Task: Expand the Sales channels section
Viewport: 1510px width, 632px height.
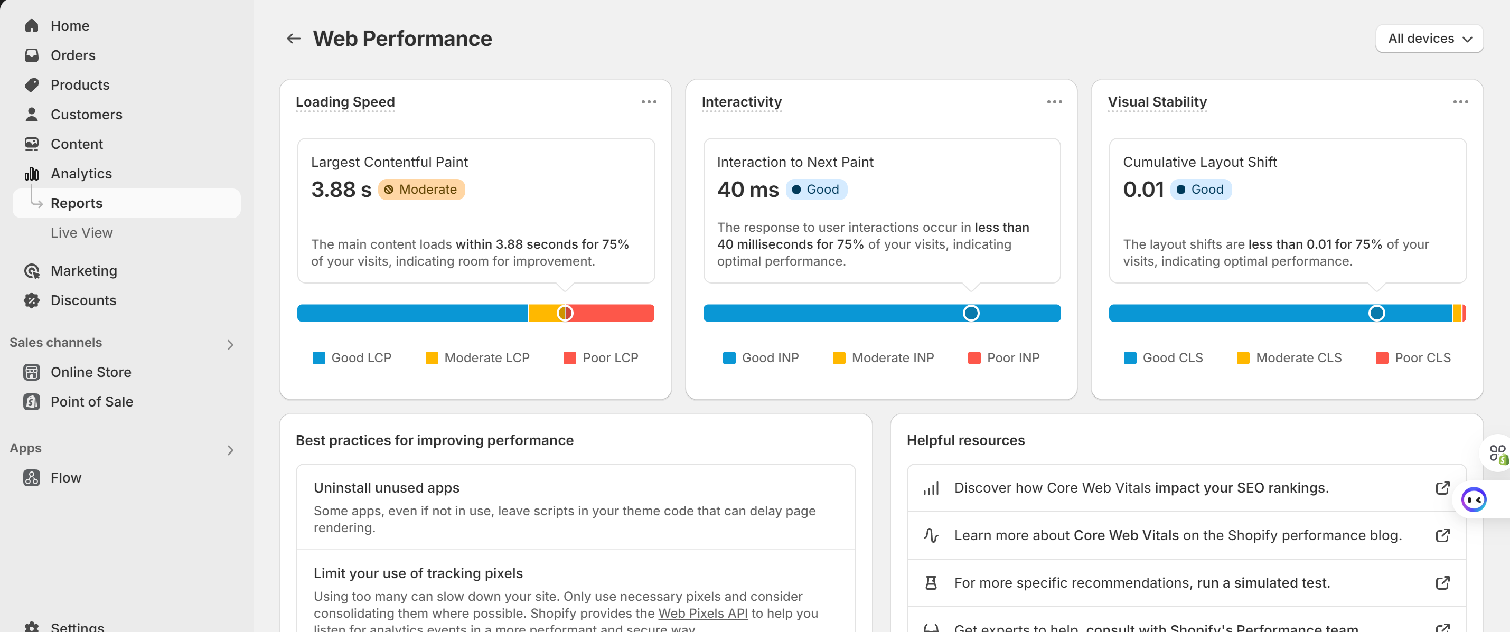Action: pyautogui.click(x=230, y=344)
